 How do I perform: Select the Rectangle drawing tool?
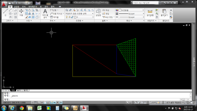(16, 14)
